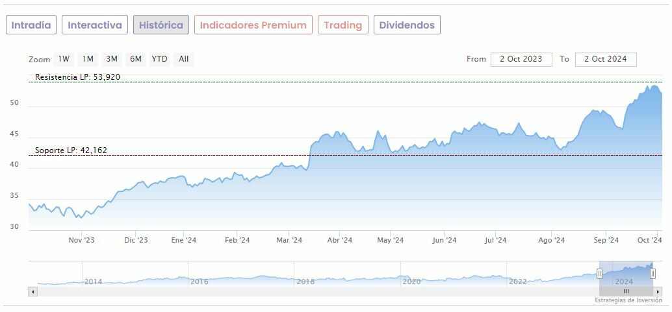
Task: Open the Indicadores Premium tab
Action: click(x=253, y=25)
